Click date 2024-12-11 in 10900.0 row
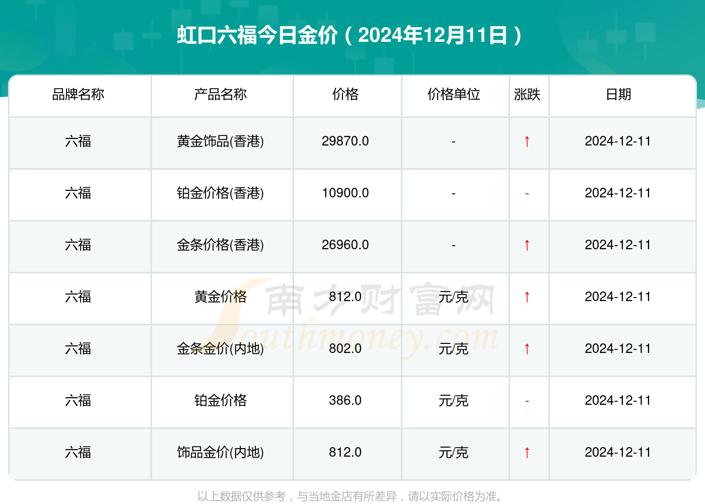 (x=618, y=193)
